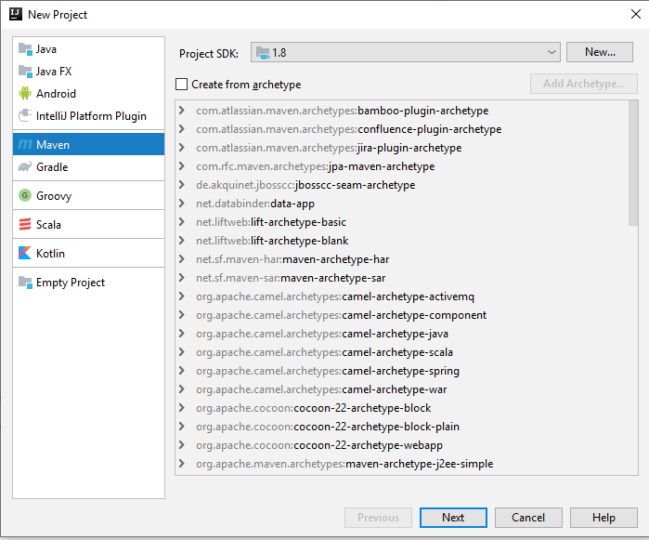Close the New Project dialog
The width and height of the screenshot is (649, 540).
click(636, 14)
